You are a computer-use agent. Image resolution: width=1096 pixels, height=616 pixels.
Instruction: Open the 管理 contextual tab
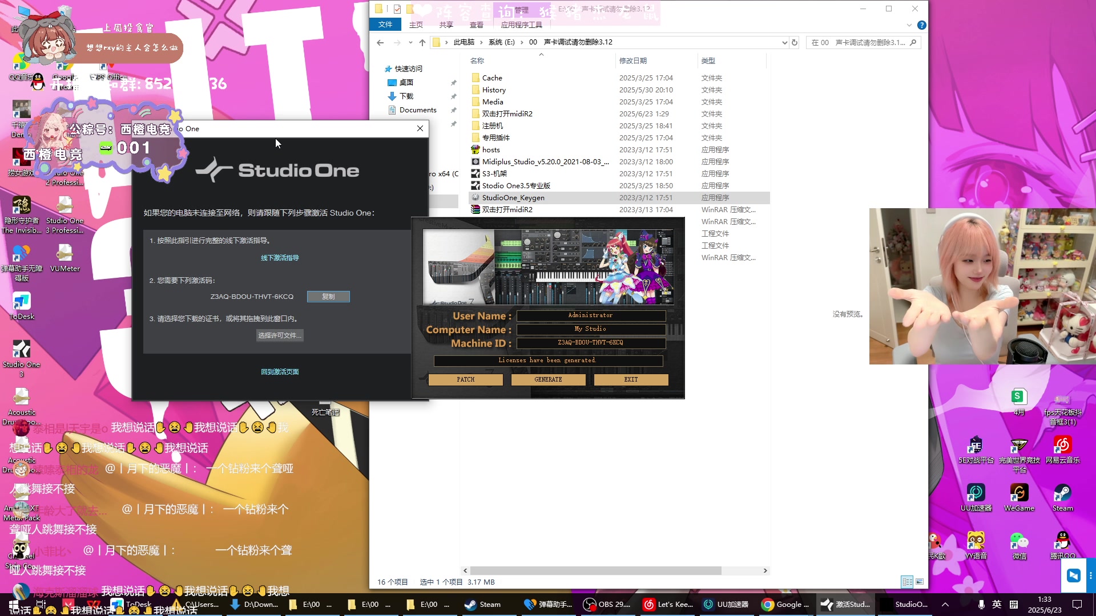[522, 10]
